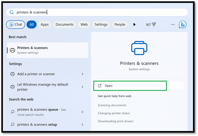Expand chevron for printers & scanners queue
This screenshot has height=136, width=198.
pyautogui.click(x=82, y=112)
